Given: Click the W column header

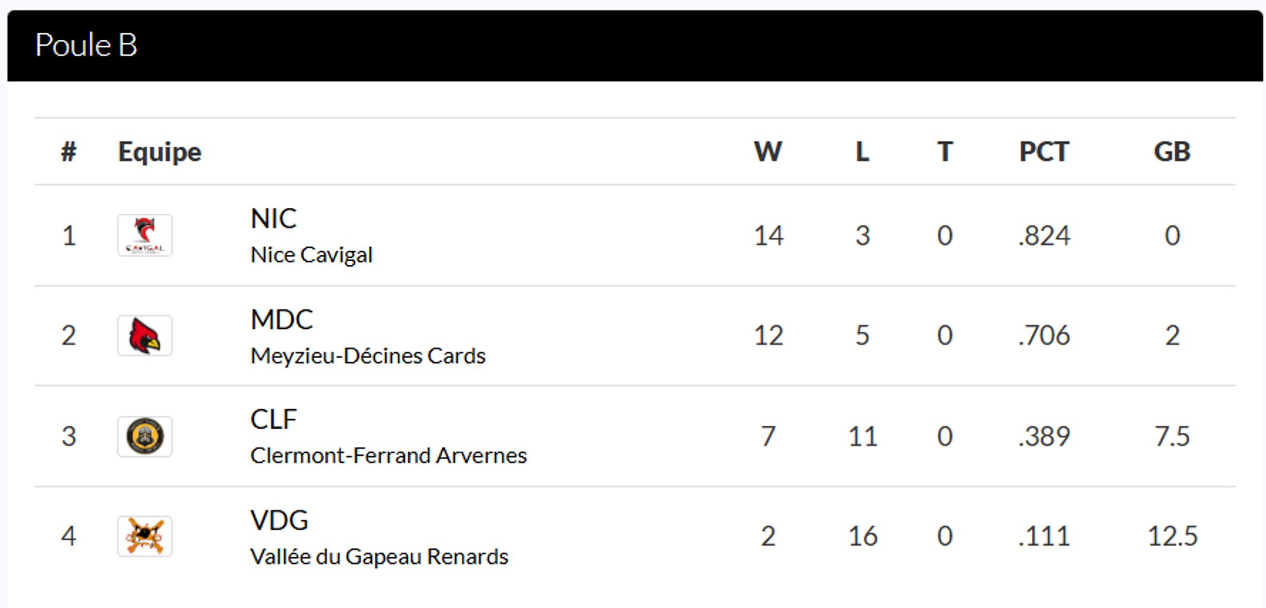Looking at the screenshot, I should [768, 152].
